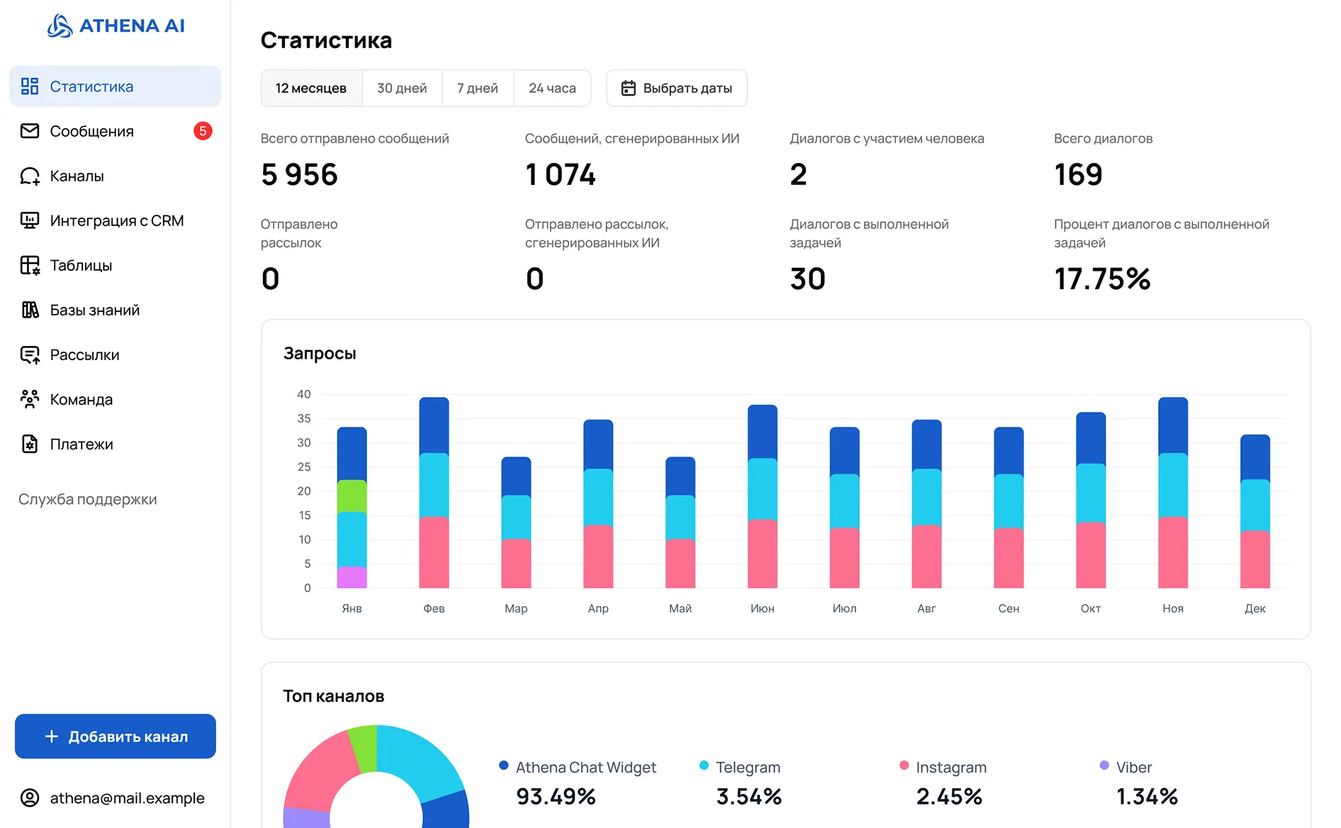Switch to the 30 дней period
Viewport: 1341px width, 828px height.
pos(402,88)
